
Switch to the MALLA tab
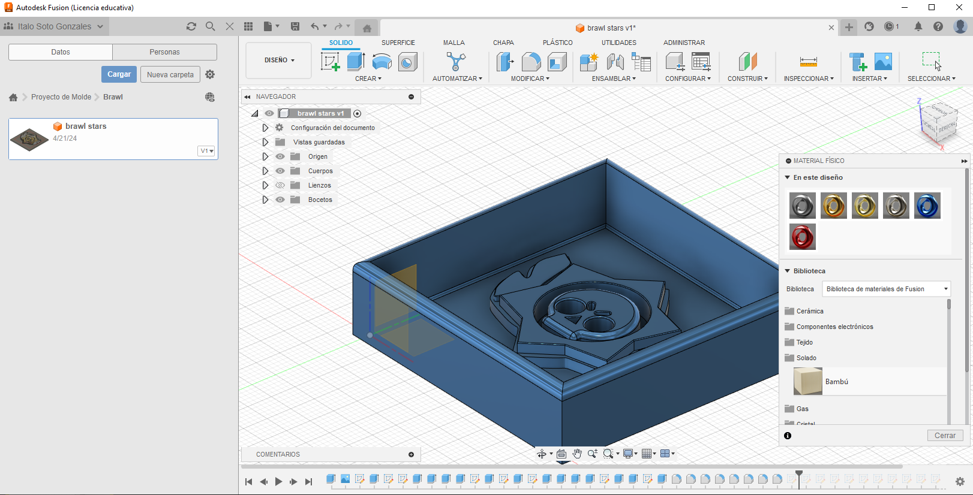coord(454,43)
